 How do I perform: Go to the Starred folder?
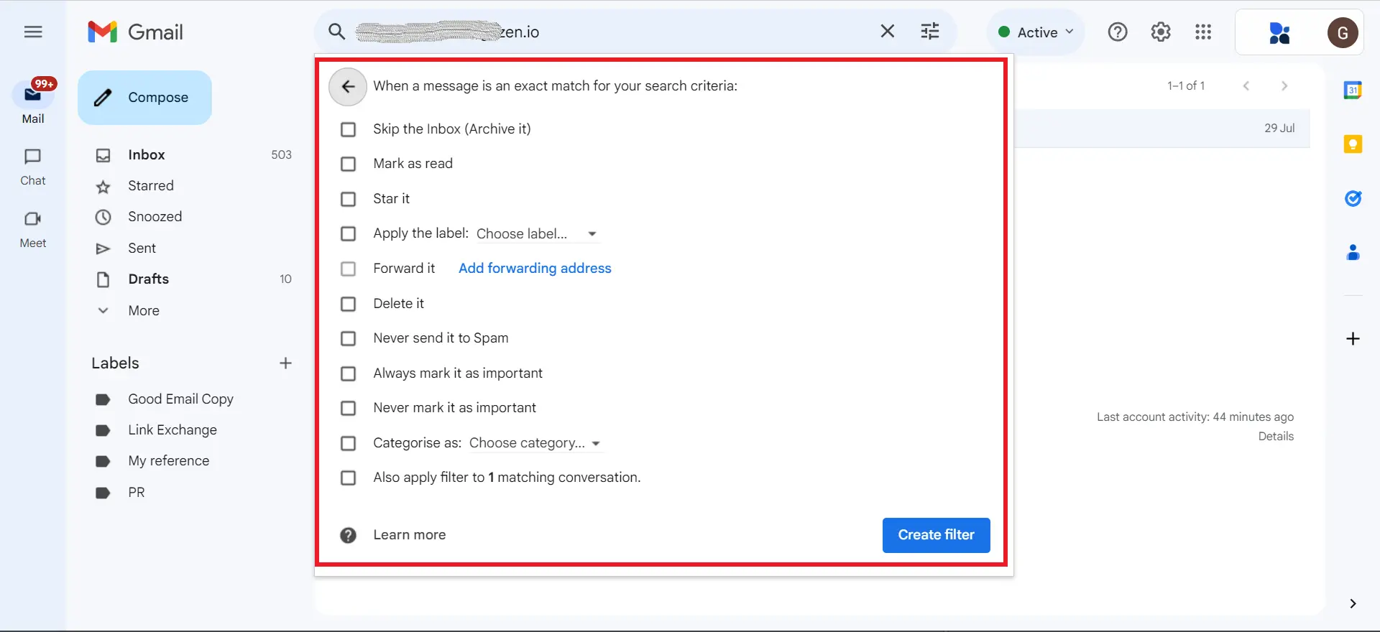pyautogui.click(x=150, y=186)
